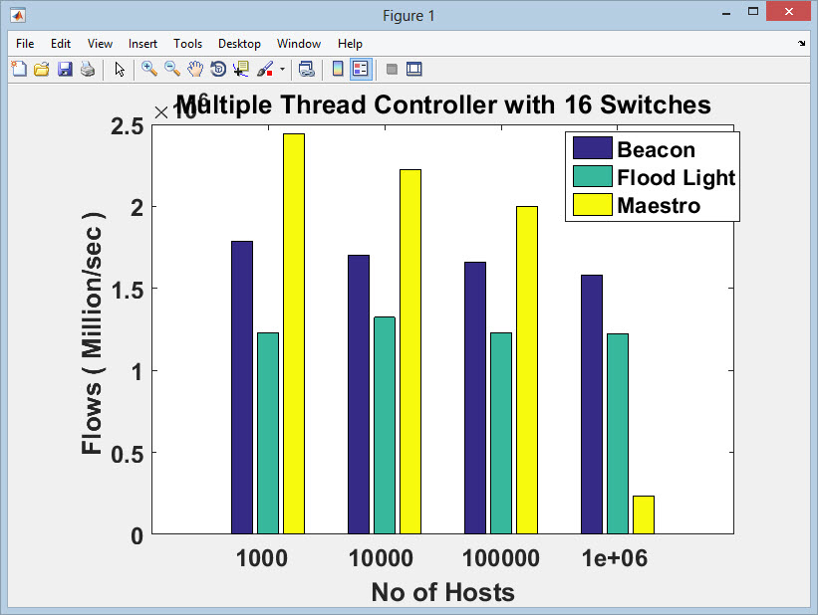The height and width of the screenshot is (615, 818).
Task: Click the Flood Light bar at 10000 hosts
Action: pos(385,425)
